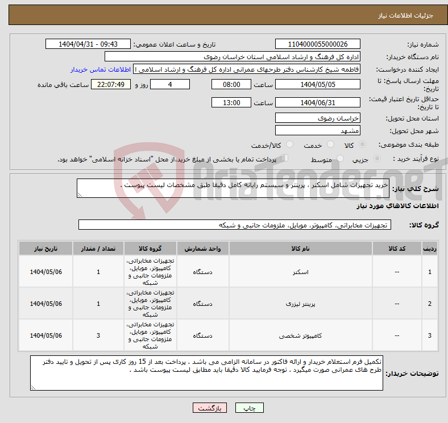Select the کالا radio button

point(362,144)
